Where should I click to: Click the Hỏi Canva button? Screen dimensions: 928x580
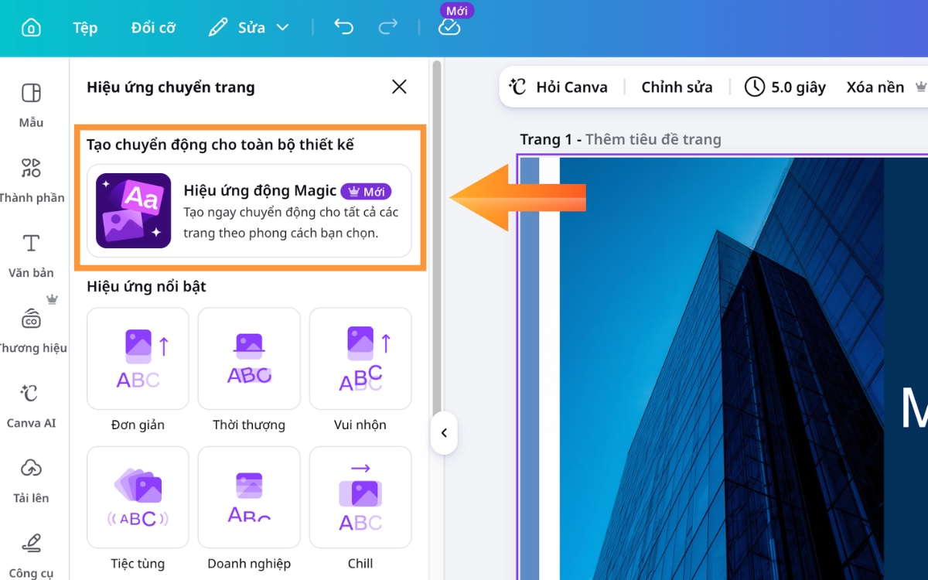click(558, 87)
